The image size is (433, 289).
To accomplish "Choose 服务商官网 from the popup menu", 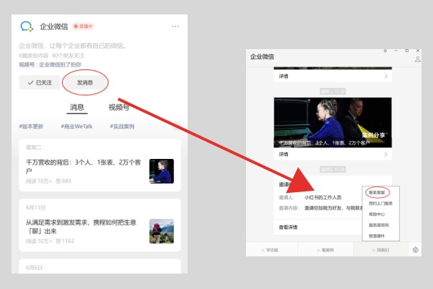I will click(379, 225).
